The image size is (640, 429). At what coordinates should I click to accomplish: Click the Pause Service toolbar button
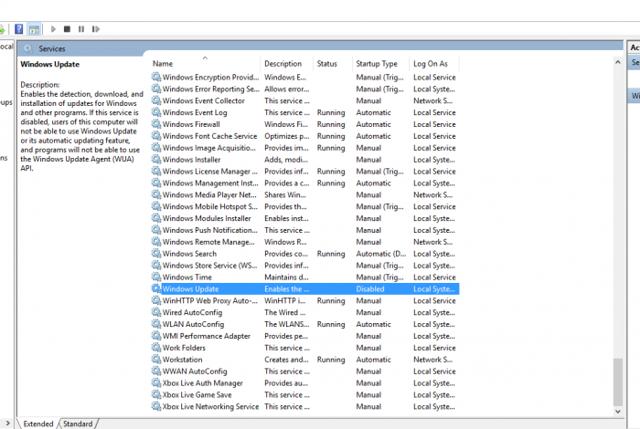tap(81, 29)
